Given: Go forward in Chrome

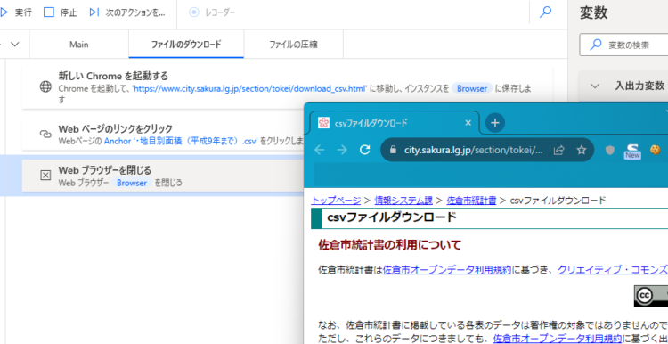Looking at the screenshot, I should pyautogui.click(x=342, y=150).
